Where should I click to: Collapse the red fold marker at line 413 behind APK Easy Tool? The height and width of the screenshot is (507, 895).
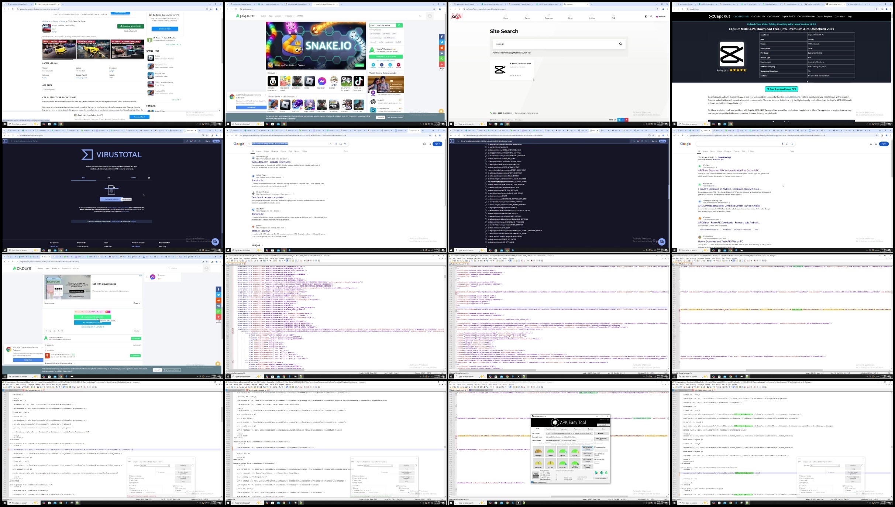456,436
